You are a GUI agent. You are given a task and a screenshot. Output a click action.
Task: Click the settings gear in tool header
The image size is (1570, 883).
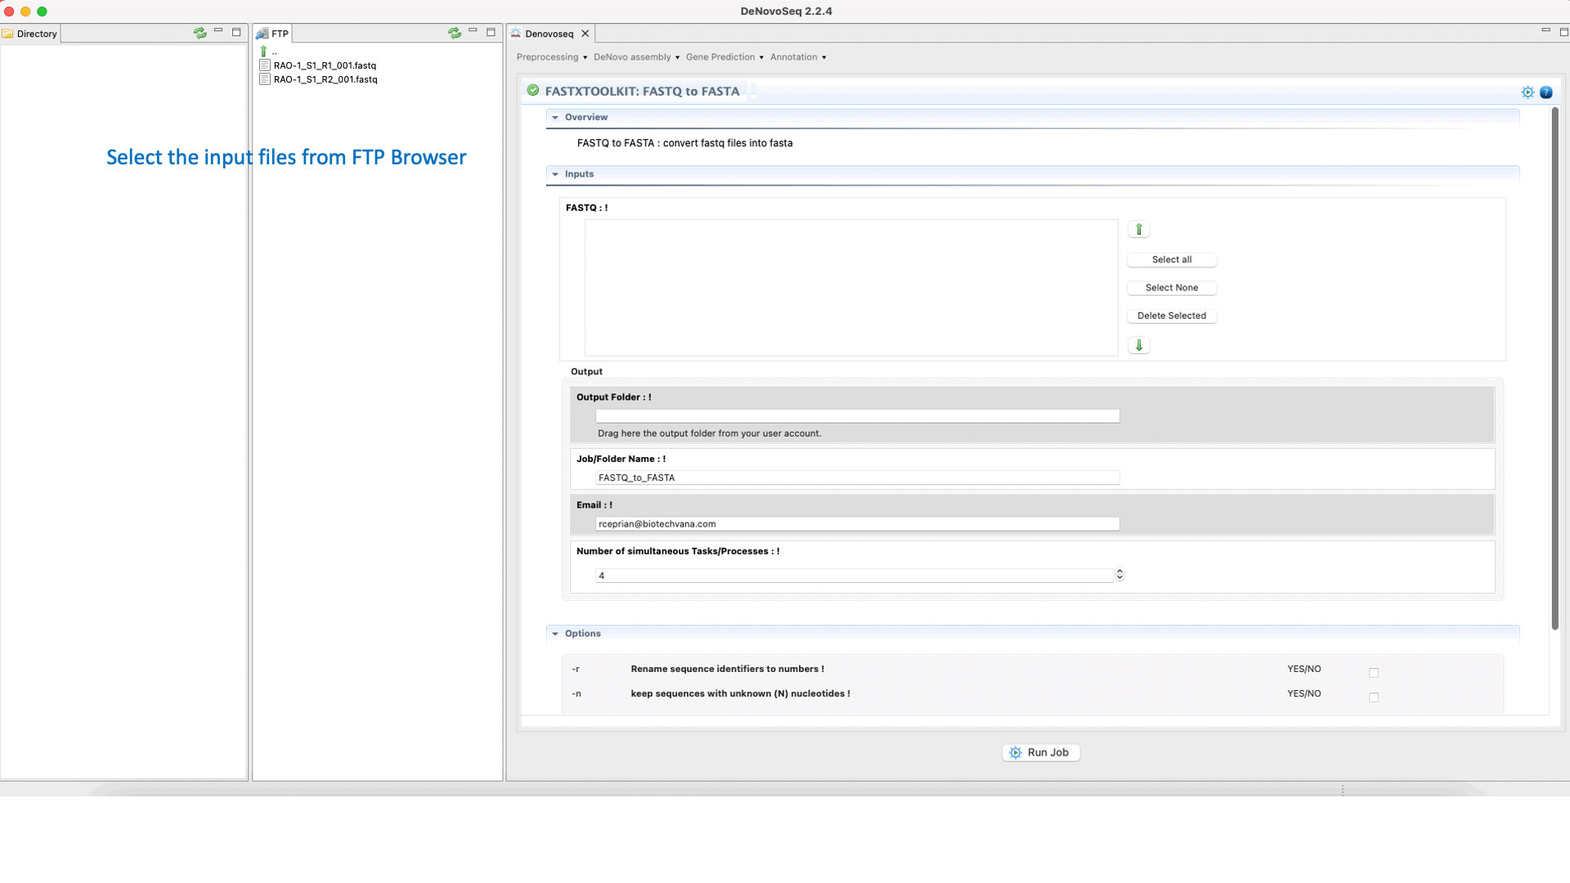point(1527,92)
